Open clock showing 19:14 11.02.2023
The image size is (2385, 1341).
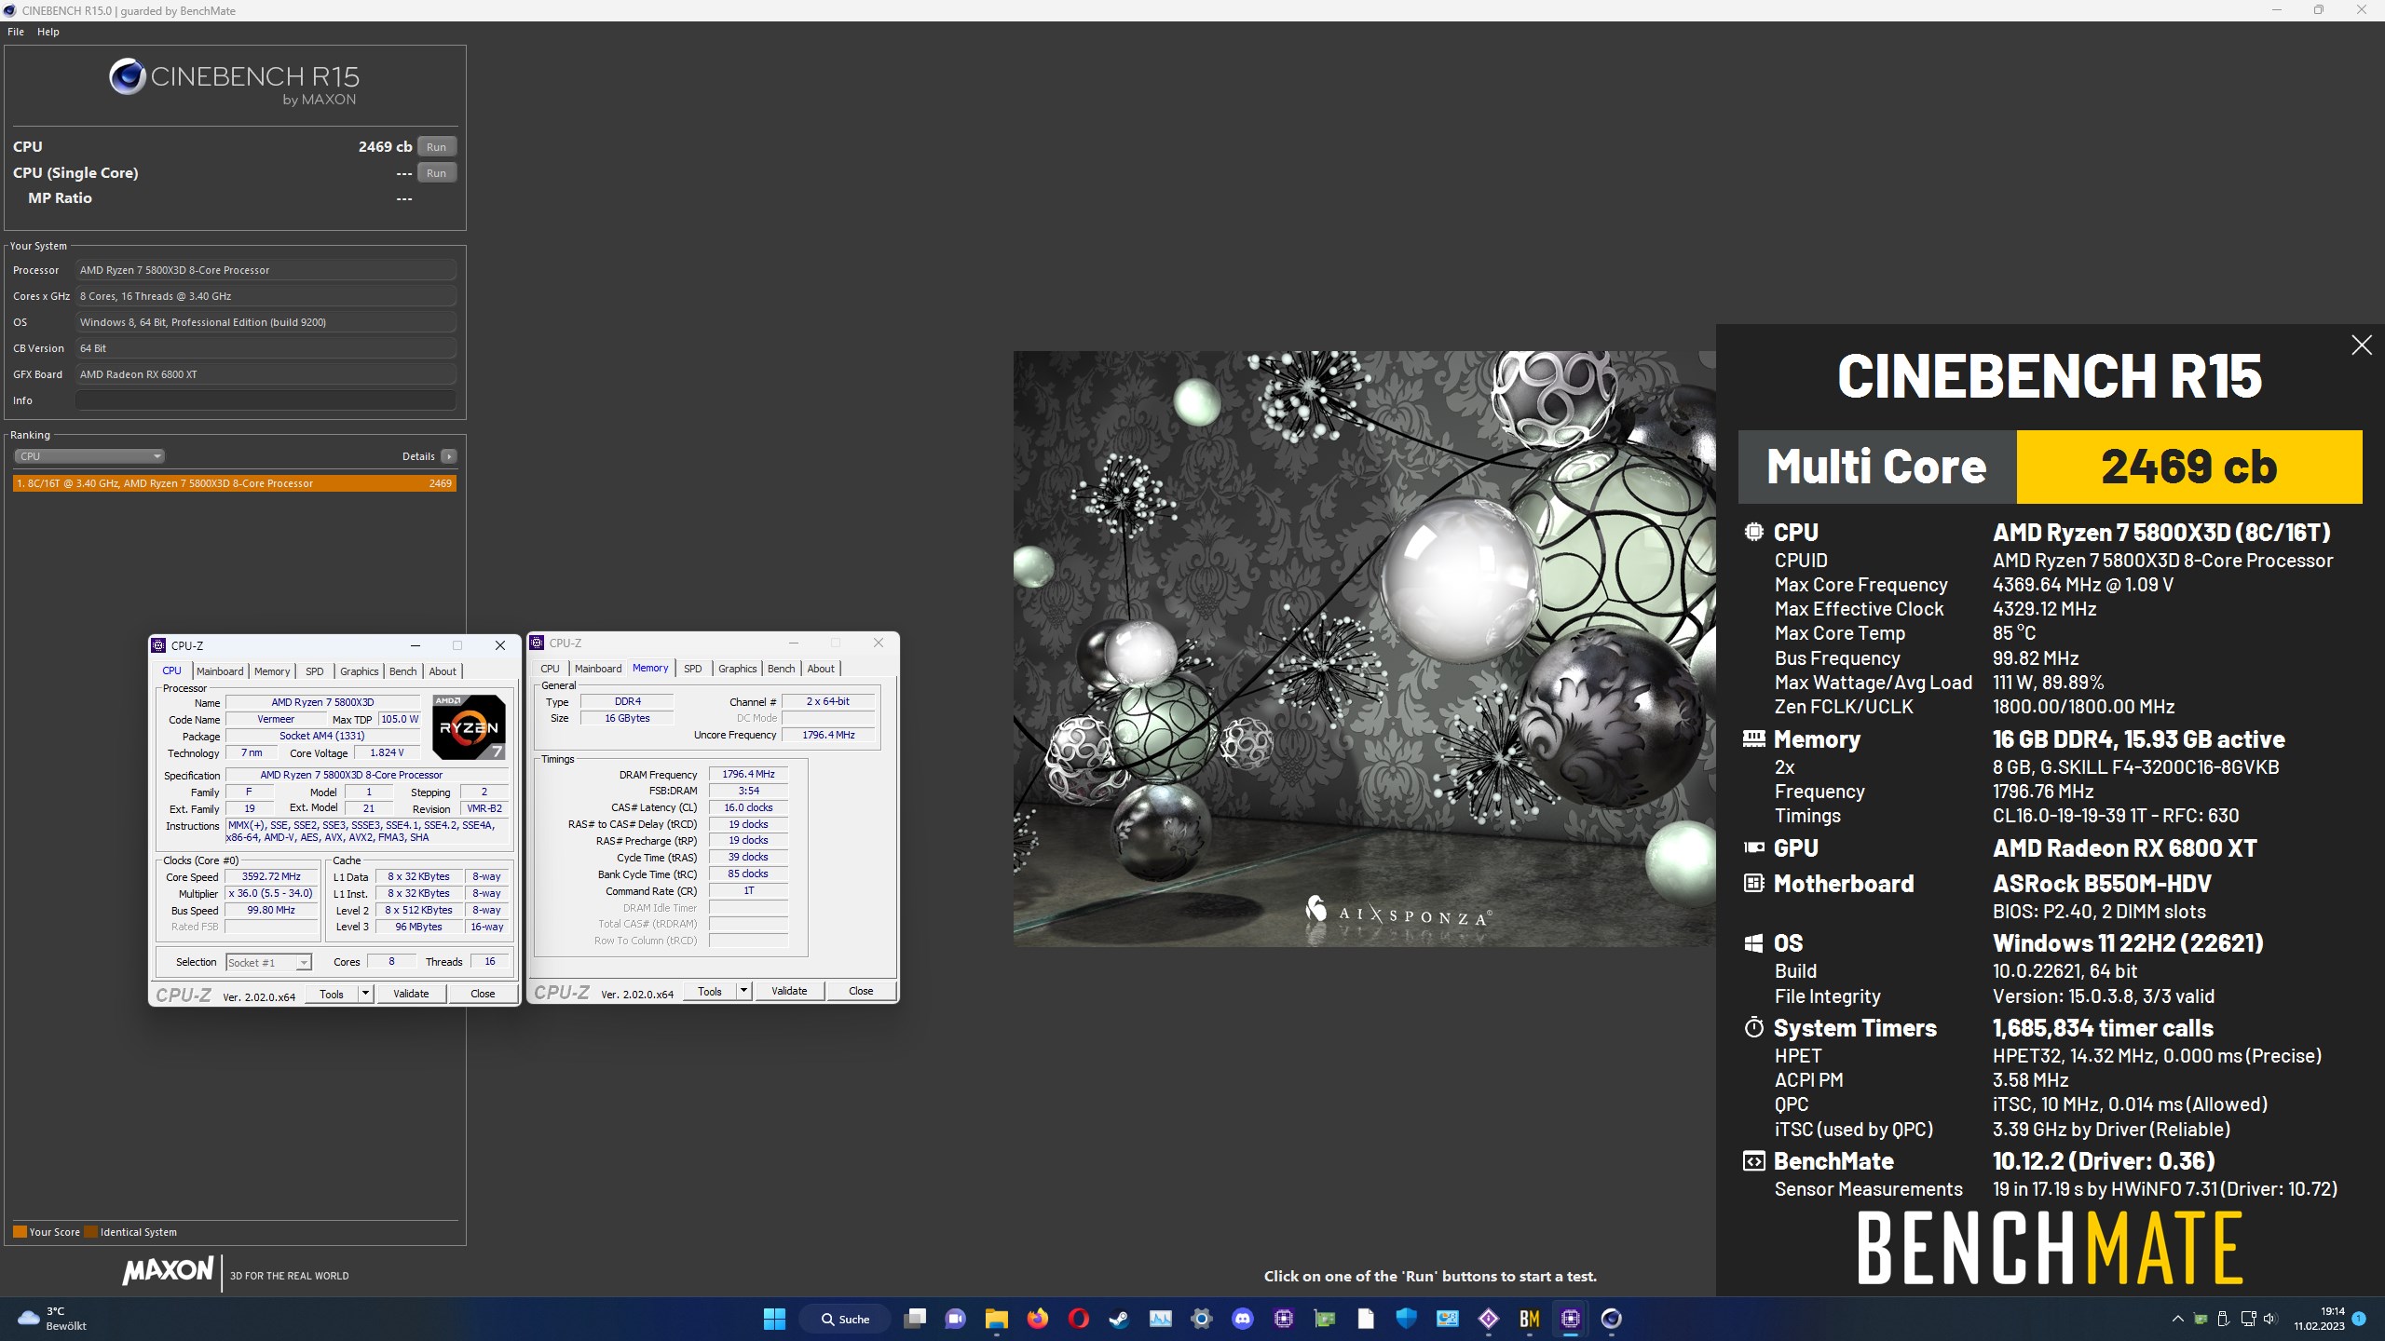2320,1319
